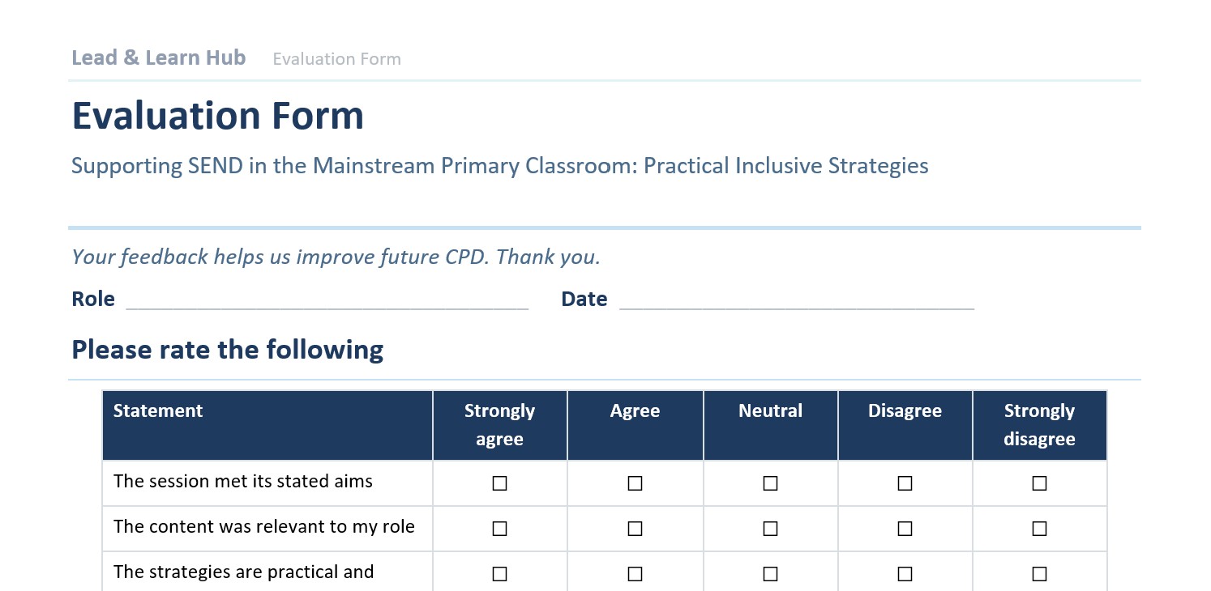Select Disagree for content relevant to role
Image resolution: width=1211 pixels, height=591 pixels.
[905, 529]
